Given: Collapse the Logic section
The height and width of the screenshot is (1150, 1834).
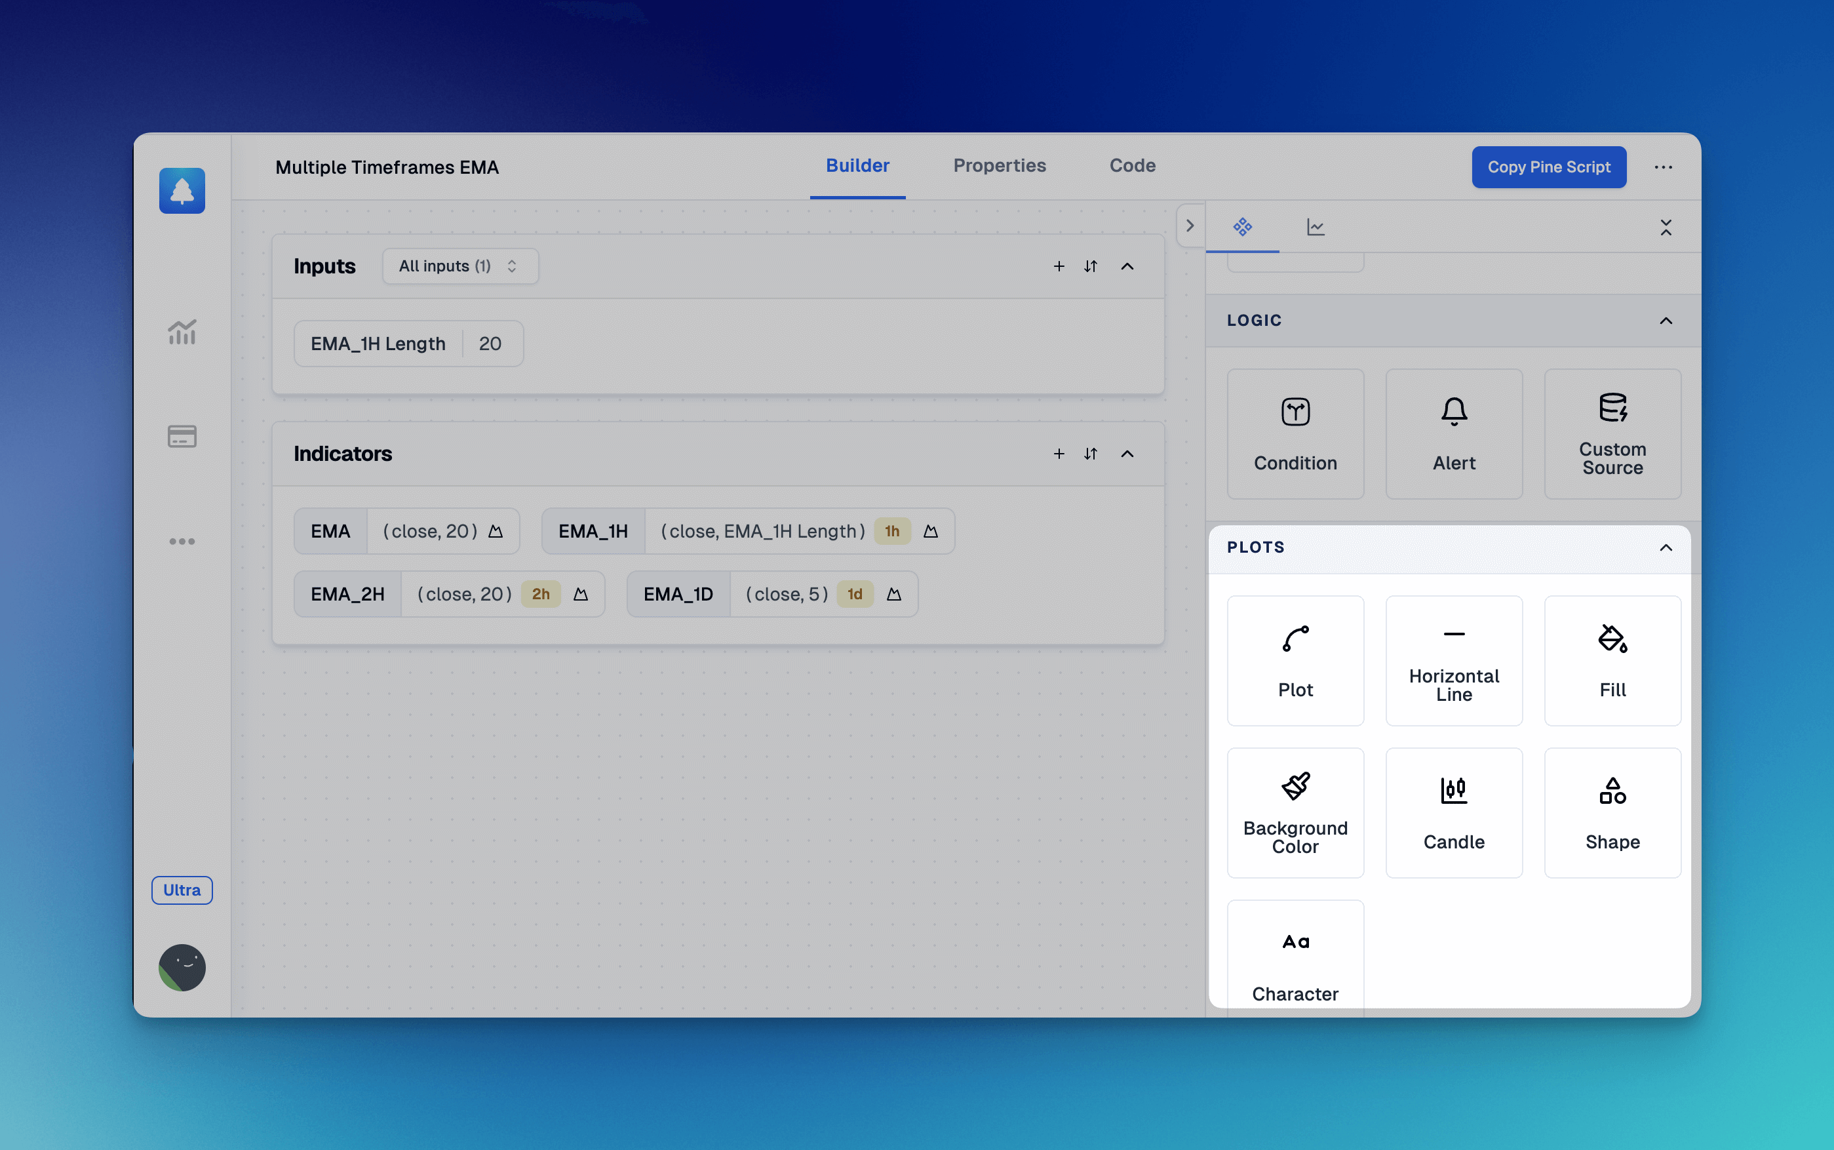Looking at the screenshot, I should tap(1666, 319).
